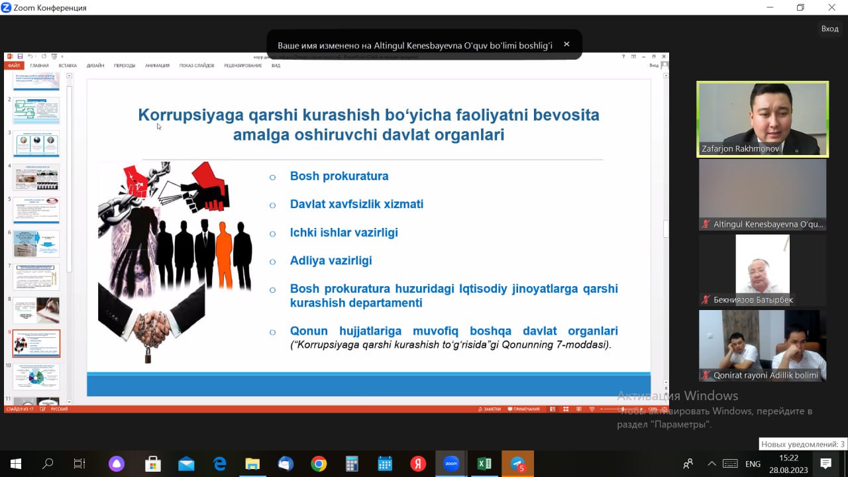Open Yandex browser from taskbar
Viewport: 848px width, 477px height.
pos(418,464)
